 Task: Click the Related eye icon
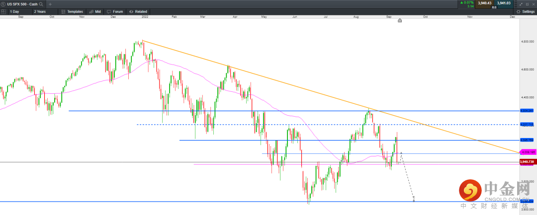pos(131,11)
